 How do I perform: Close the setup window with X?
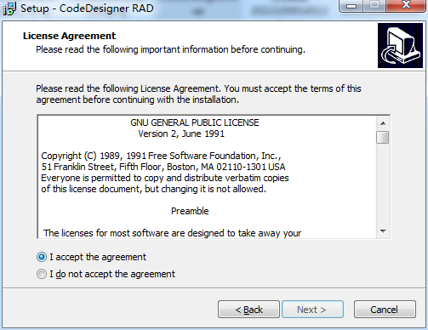click(x=406, y=5)
